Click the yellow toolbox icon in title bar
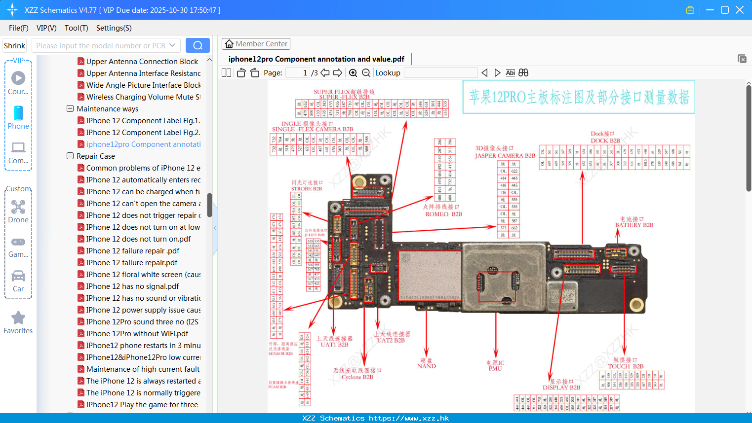The width and height of the screenshot is (752, 423). click(x=690, y=10)
